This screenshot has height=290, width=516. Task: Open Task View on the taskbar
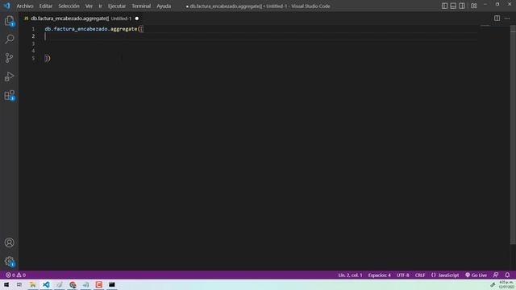click(19, 284)
